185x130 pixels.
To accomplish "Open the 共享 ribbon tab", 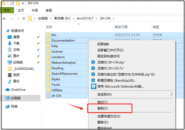I will click(35, 10).
